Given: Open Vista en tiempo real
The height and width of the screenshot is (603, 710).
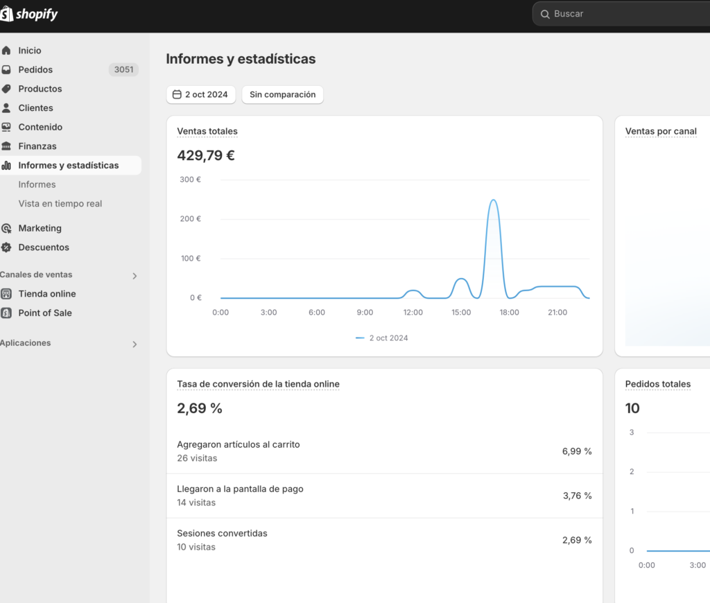Looking at the screenshot, I should (x=60, y=204).
